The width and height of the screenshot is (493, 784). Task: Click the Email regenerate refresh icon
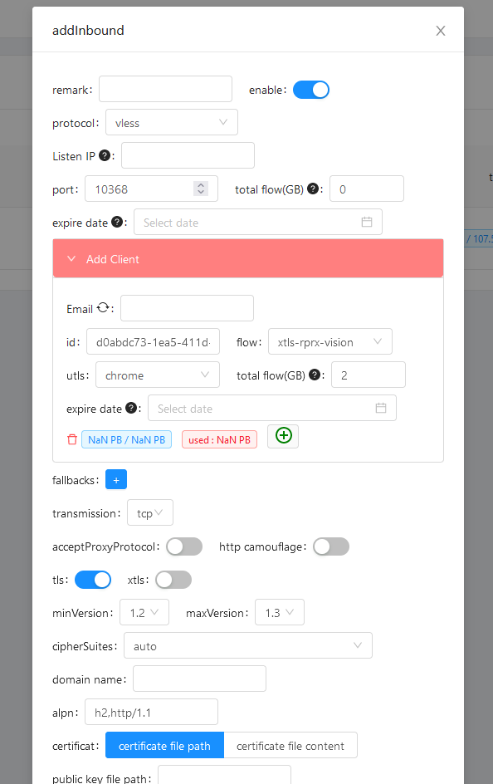point(103,307)
